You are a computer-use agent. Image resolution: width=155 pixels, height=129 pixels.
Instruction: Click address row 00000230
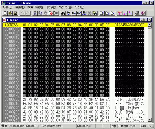click(12, 112)
